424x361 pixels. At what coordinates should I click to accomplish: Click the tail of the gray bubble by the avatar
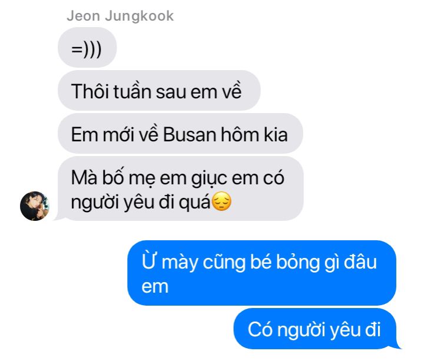point(58,217)
